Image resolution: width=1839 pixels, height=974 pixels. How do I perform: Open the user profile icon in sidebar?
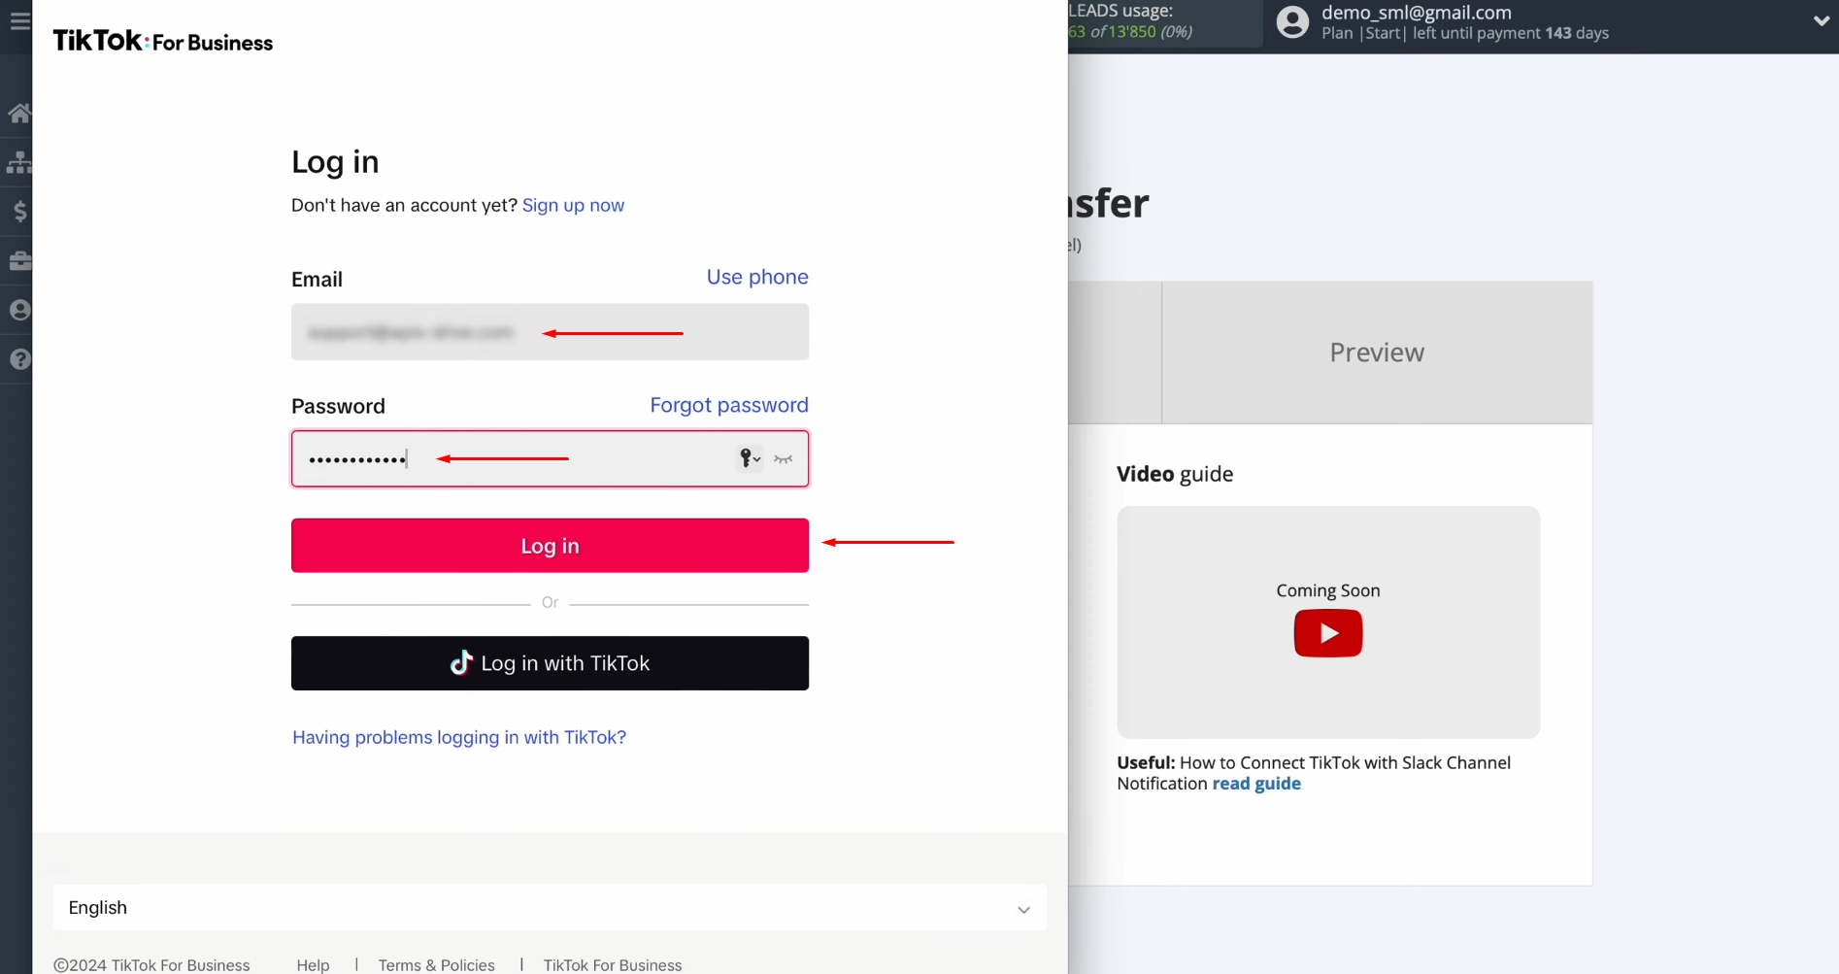click(x=19, y=310)
